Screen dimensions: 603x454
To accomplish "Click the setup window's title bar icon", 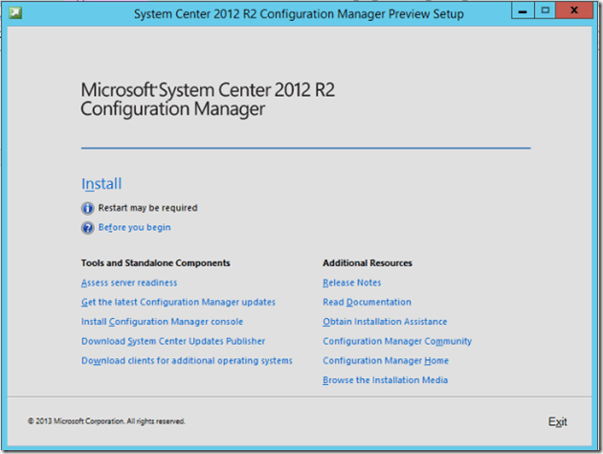I will (16, 14).
